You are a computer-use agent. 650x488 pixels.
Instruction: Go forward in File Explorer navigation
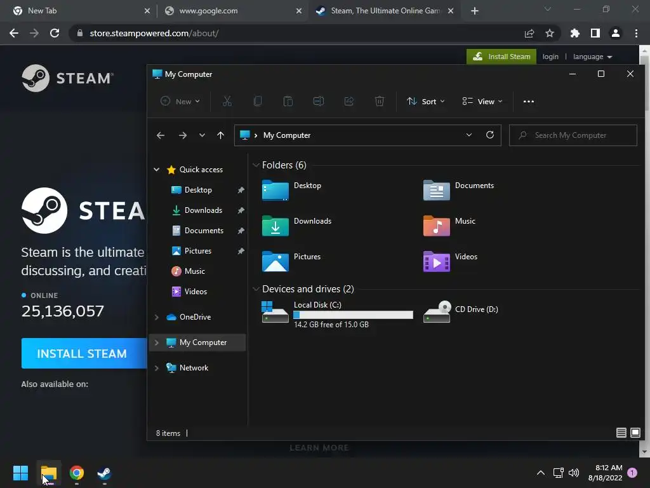coord(182,135)
